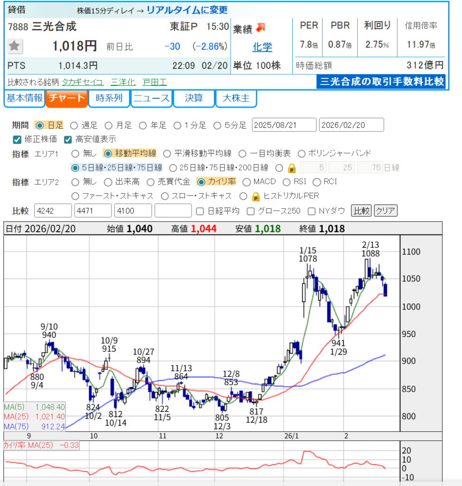Toggle the 修正株価 checkbox
462x486 pixels.
(17, 140)
